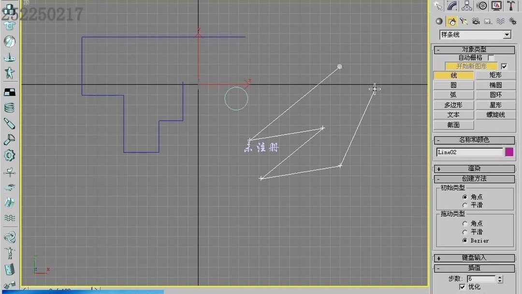Switch to the Hierarchy panel tab
The width and height of the screenshot is (522, 294).
pos(466,6)
